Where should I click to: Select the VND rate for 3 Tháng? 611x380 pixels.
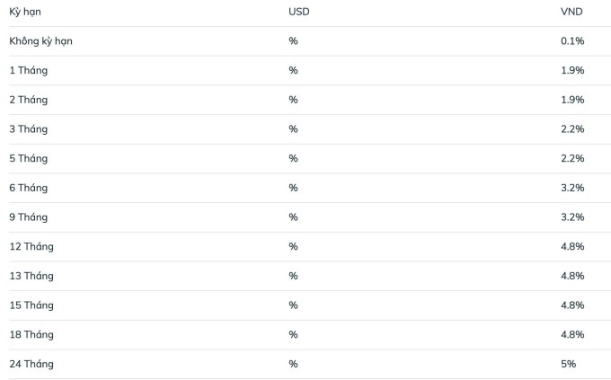572,129
